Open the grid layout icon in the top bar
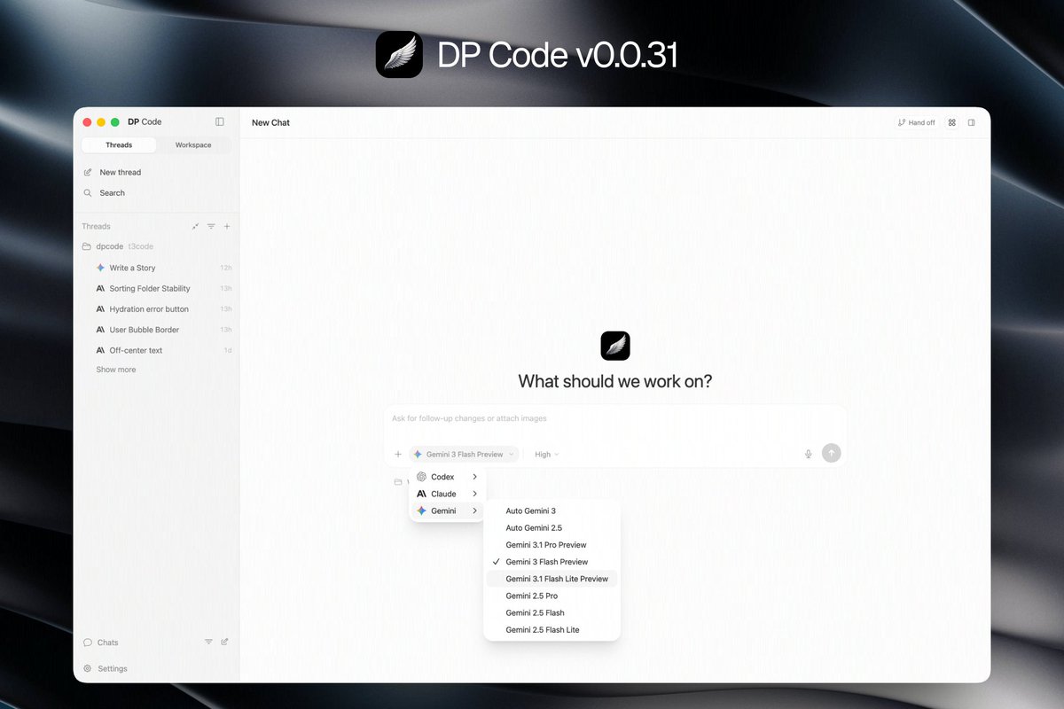1064x709 pixels. click(952, 122)
